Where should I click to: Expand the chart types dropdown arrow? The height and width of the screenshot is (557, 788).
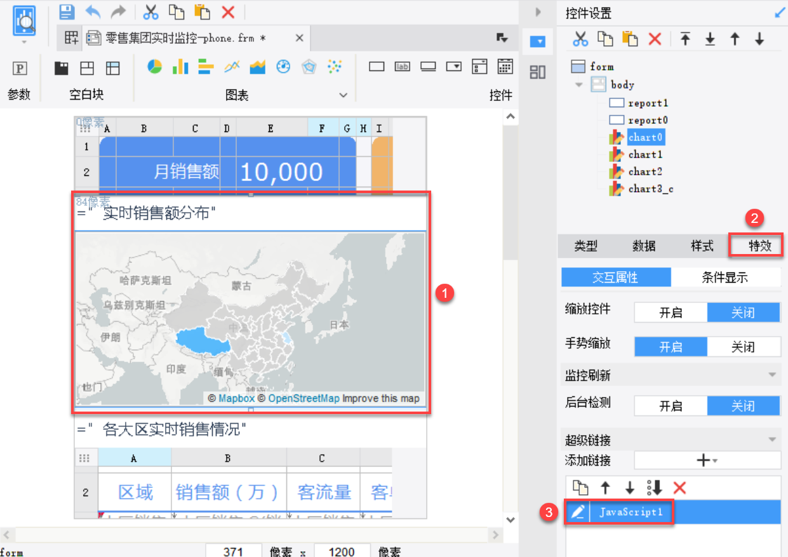pos(344,95)
